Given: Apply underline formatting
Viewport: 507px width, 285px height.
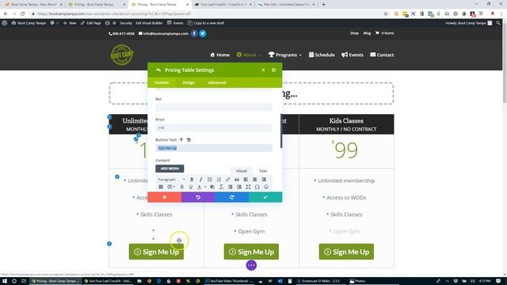Looking at the screenshot, I should click(191, 187).
